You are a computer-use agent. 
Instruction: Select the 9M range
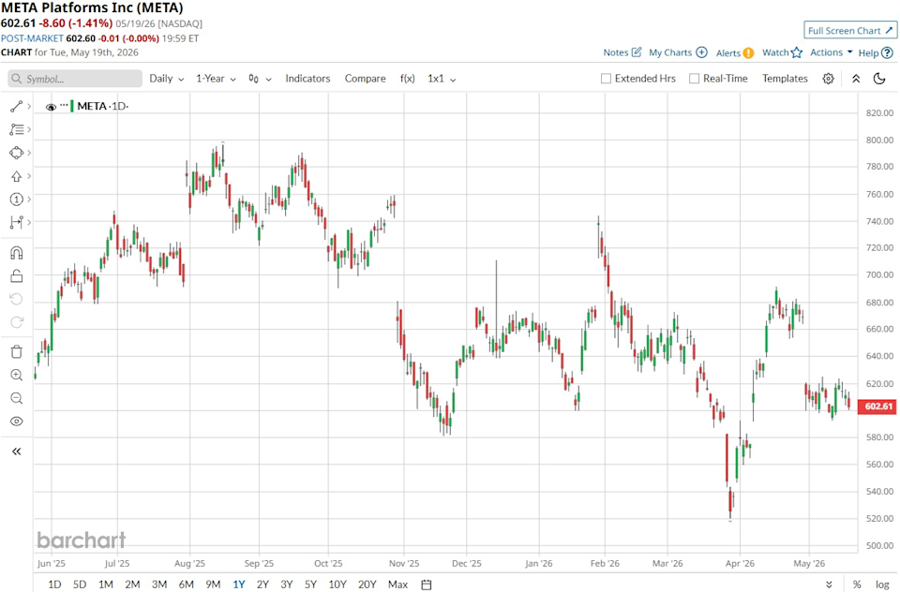(x=213, y=585)
